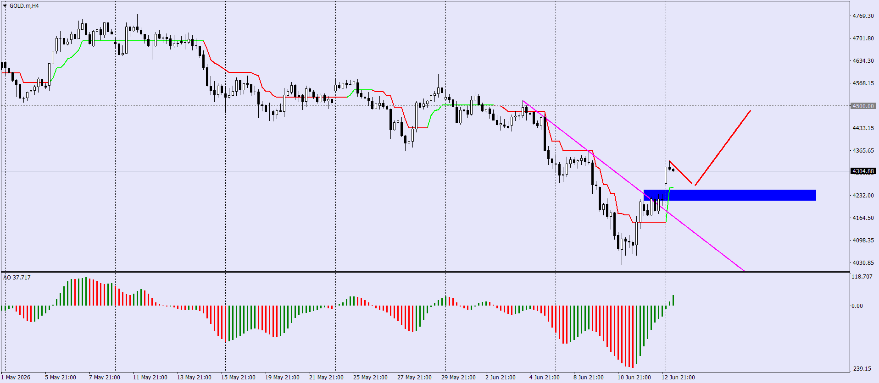Image resolution: width=879 pixels, height=383 pixels.
Task: Click the 21 May 21:00 time label
Action: (x=326, y=378)
